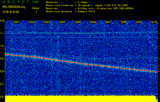The image size is (160, 102).
Task: Click the 0210 time marker
Action: [154, 22]
